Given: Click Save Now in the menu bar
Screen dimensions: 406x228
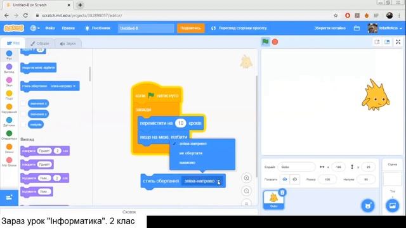Looking at the screenshot, I should click(x=330, y=28).
